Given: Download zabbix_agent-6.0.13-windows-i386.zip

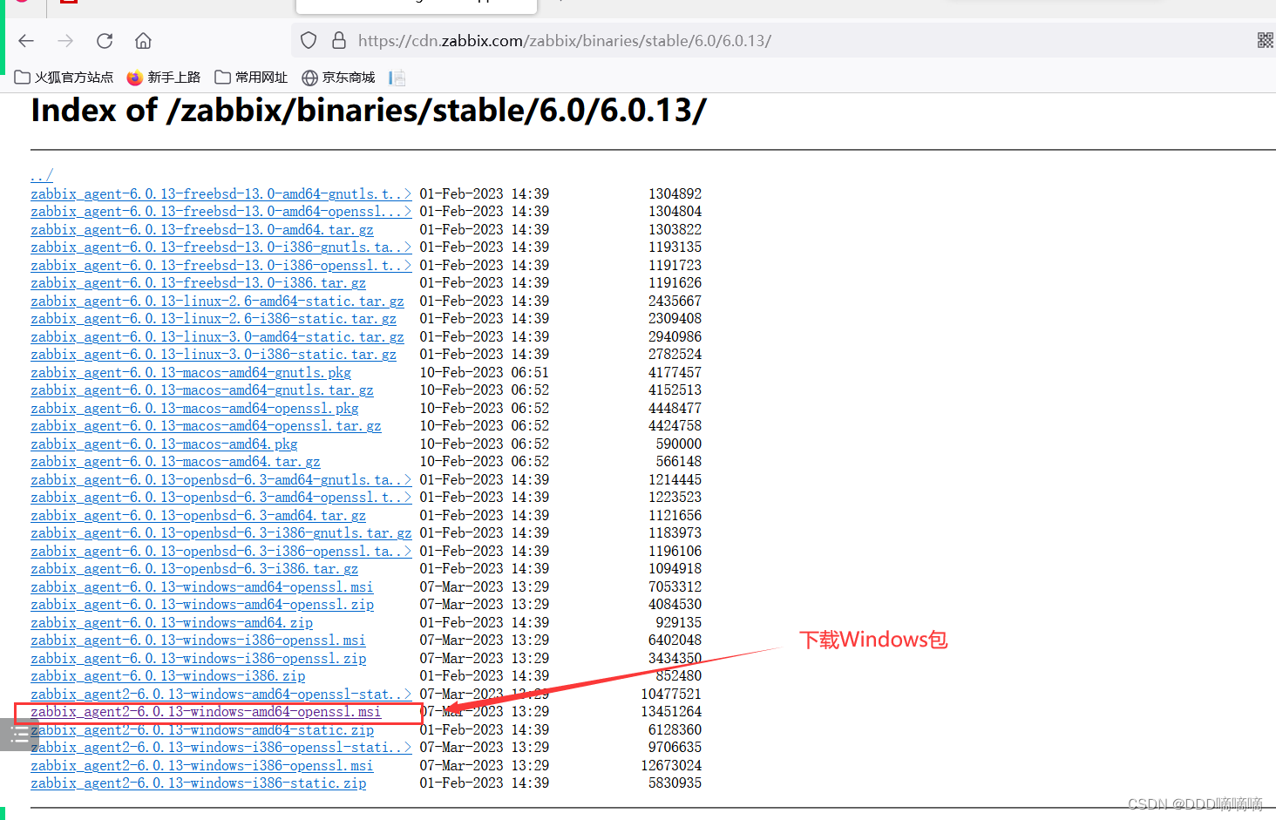Looking at the screenshot, I should 168,675.
